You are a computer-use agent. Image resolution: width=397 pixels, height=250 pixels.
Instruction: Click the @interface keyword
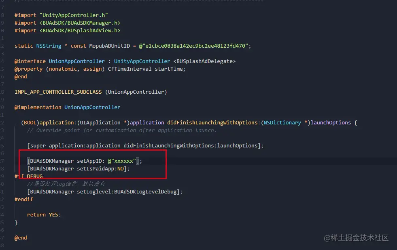pos(30,61)
